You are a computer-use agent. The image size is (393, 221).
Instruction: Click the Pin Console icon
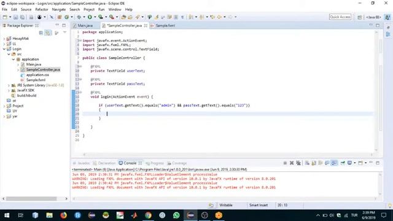343,163
